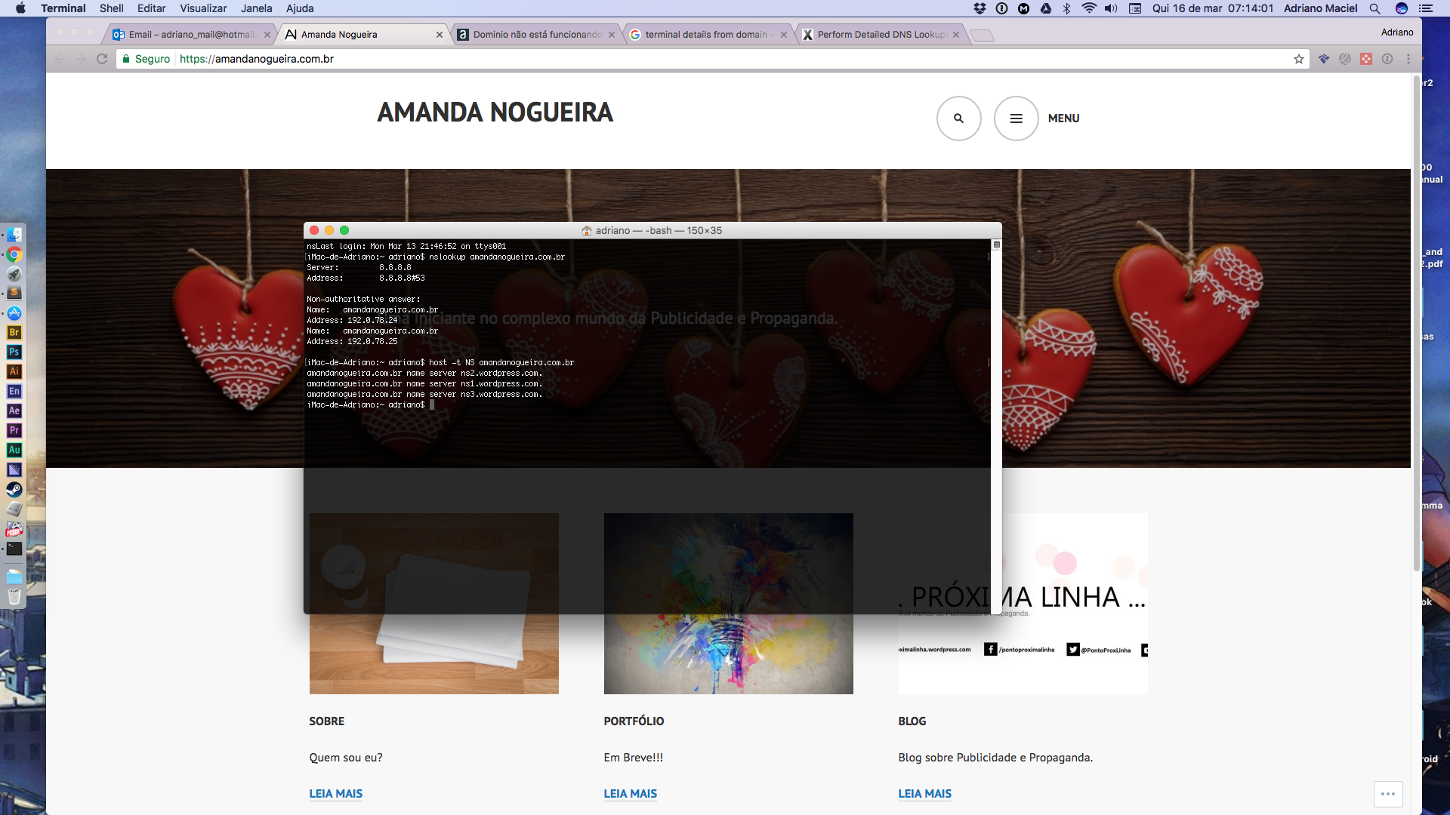Screen dimensions: 1450x815
Task: Launch Adobe Encore from the dock
Action: (14, 391)
